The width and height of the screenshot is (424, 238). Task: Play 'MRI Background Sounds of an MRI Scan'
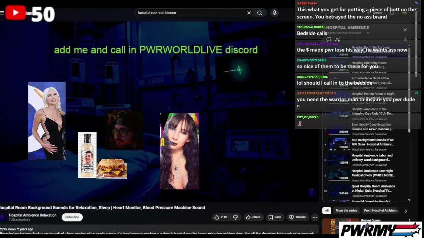373,142
